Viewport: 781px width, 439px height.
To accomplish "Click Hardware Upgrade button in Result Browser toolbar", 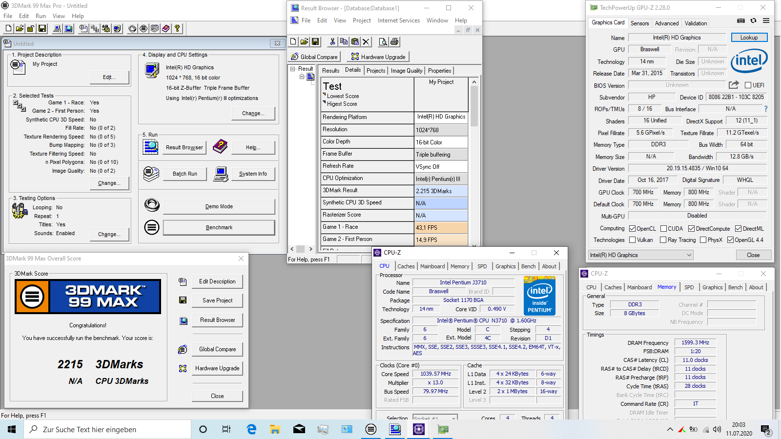I will click(378, 57).
